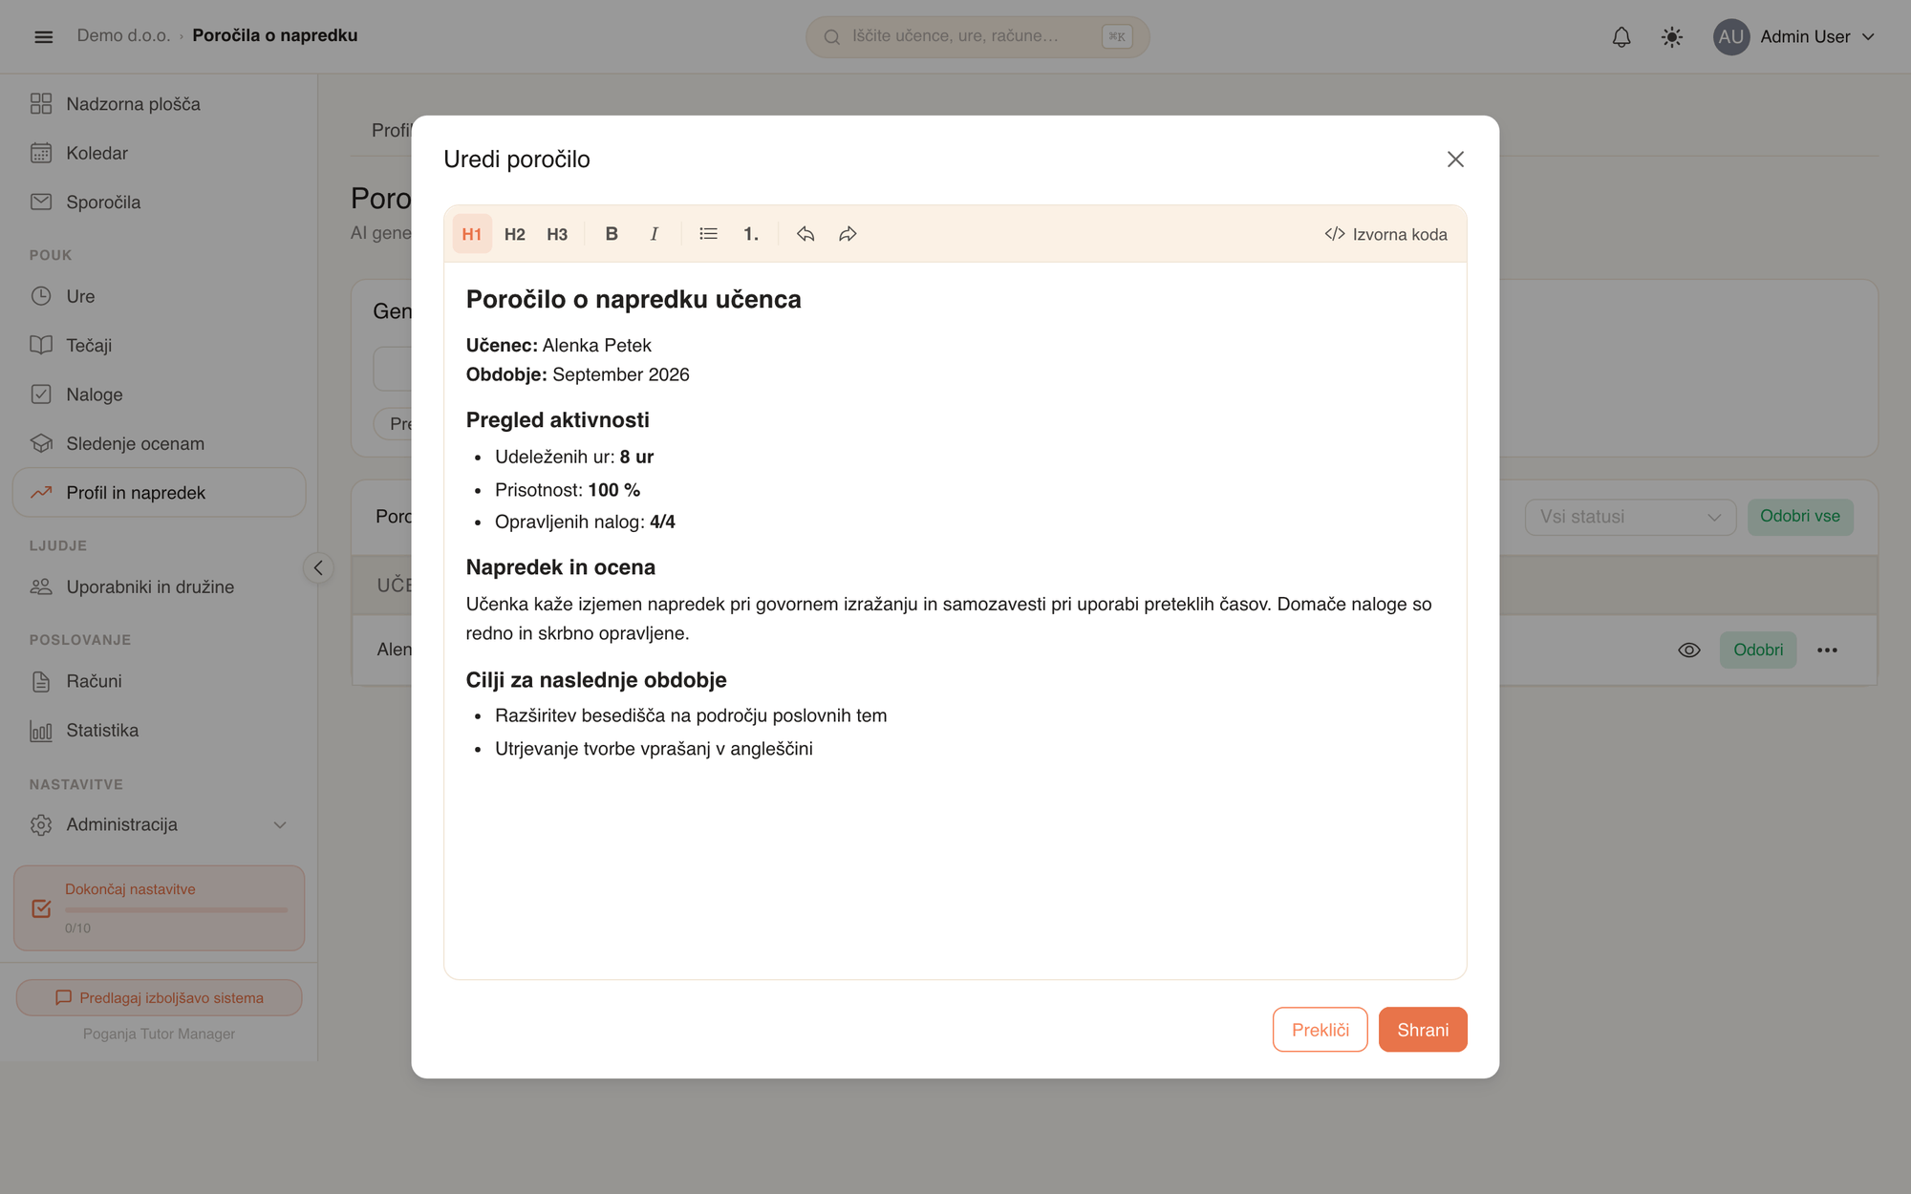Apply Heading 2 format in editor toolbar
The image size is (1911, 1194).
pyautogui.click(x=514, y=234)
